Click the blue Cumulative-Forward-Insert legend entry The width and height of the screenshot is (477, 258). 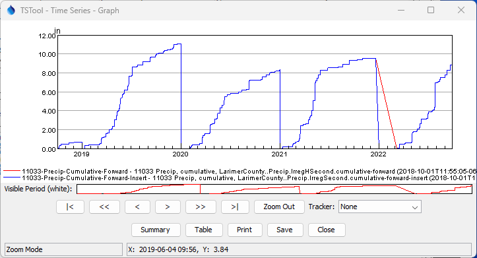pos(239,177)
